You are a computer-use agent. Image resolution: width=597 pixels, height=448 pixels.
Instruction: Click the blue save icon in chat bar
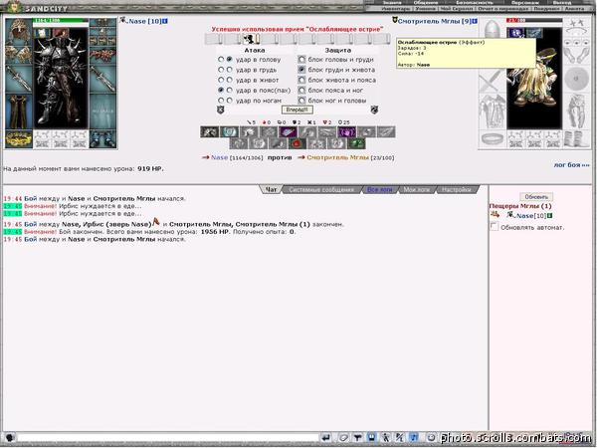tap(371, 438)
